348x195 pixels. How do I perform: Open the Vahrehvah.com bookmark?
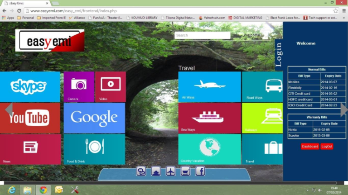pyautogui.click(x=212, y=18)
